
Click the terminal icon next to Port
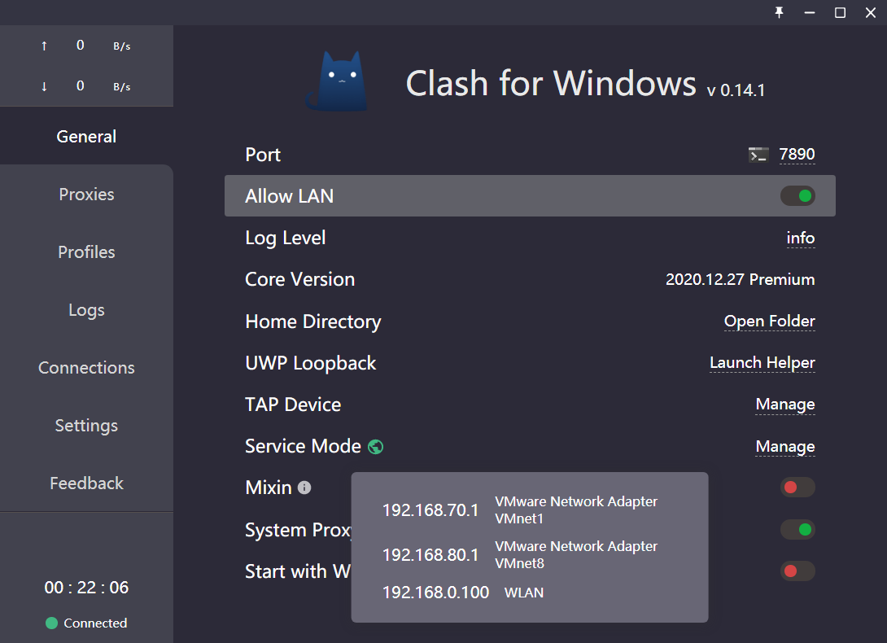tap(758, 154)
